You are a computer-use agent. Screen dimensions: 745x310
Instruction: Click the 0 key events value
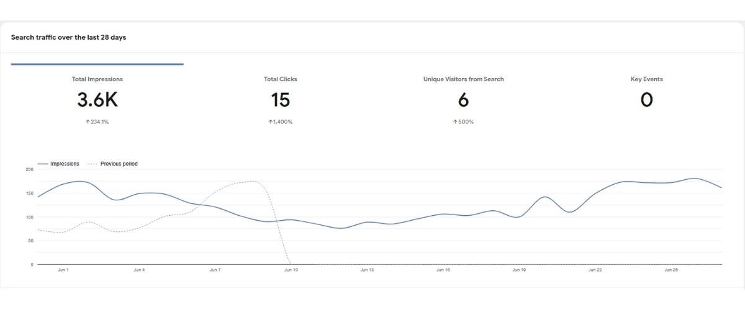646,100
